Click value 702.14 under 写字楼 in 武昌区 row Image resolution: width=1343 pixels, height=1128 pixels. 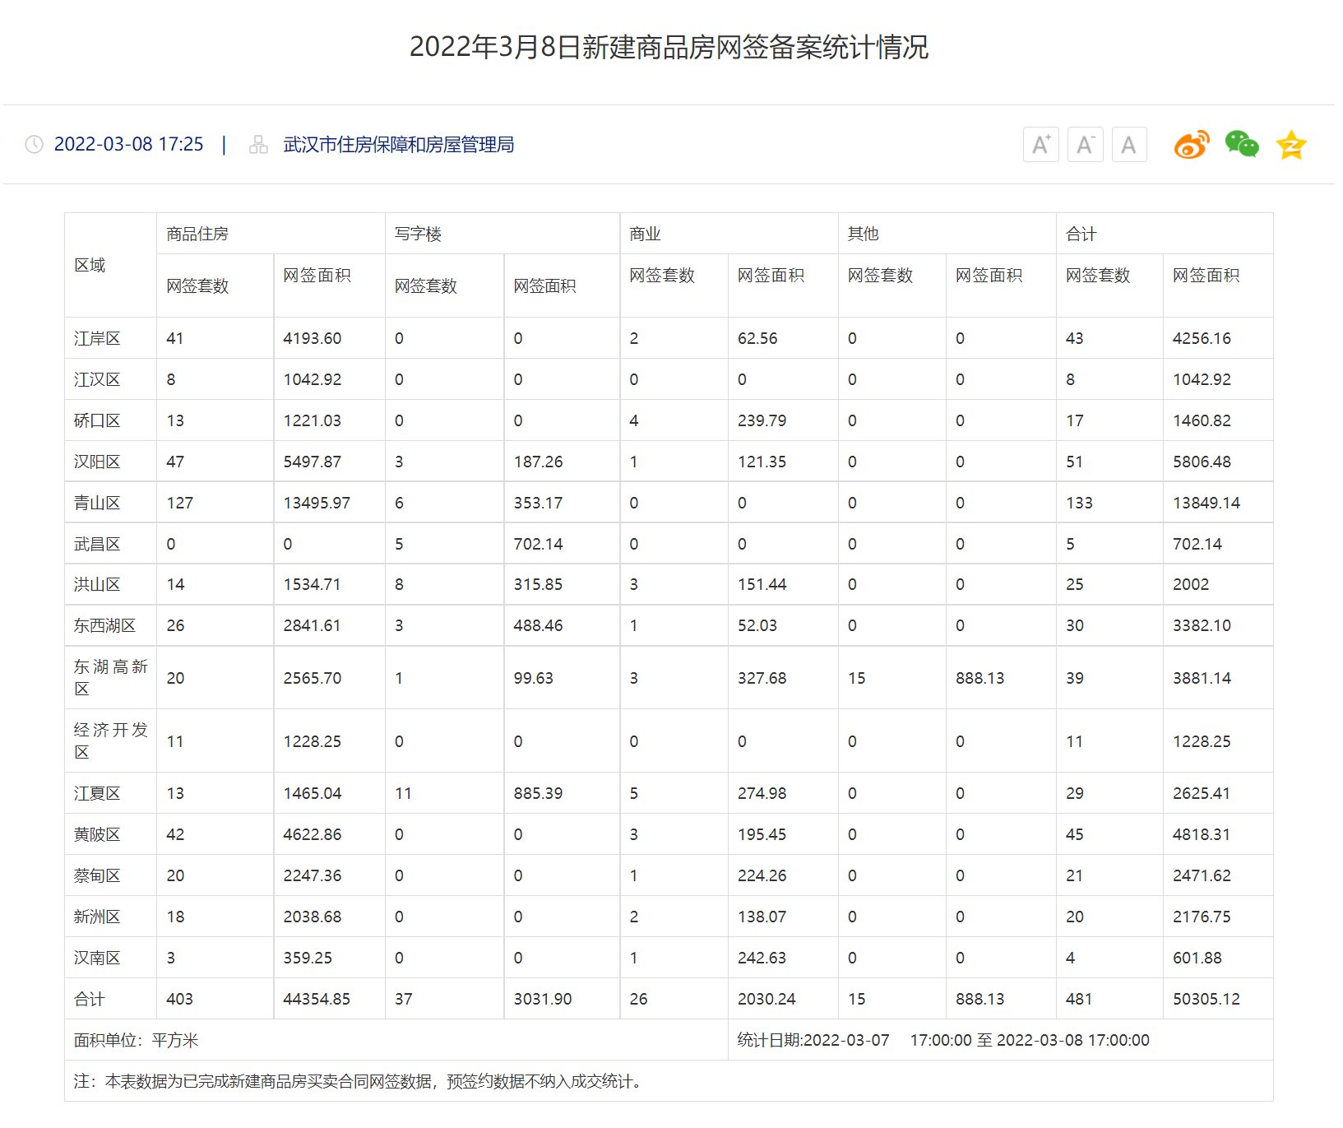point(539,544)
